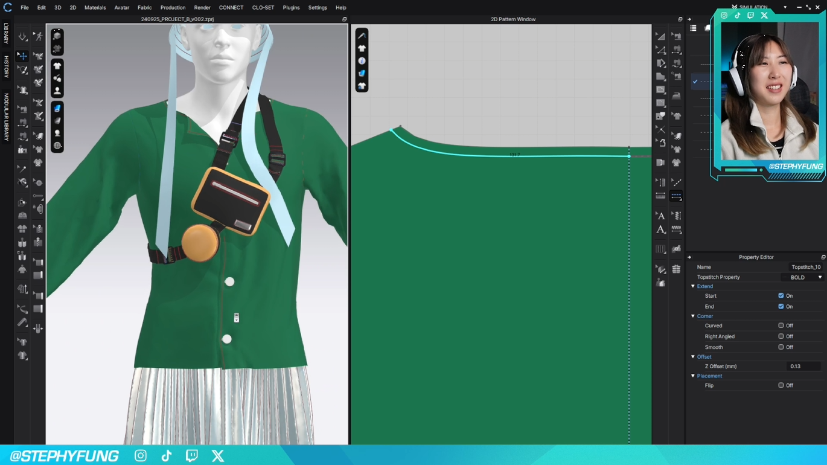Viewport: 827px width, 465px height.
Task: Enable Flip placement checkbox
Action: click(x=781, y=385)
